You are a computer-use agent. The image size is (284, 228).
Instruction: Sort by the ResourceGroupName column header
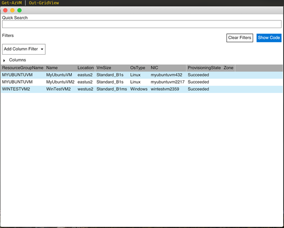coord(23,68)
